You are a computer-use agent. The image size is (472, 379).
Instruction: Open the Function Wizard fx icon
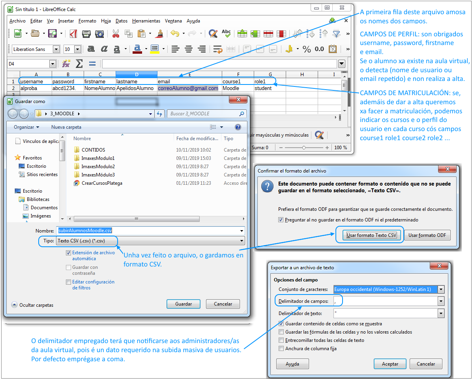pyautogui.click(x=66, y=64)
